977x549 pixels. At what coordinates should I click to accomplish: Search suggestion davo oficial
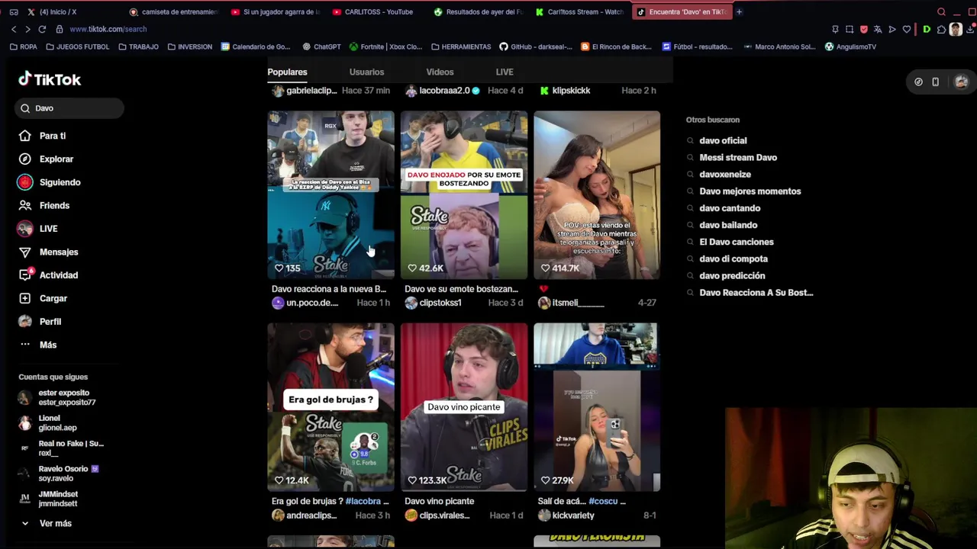click(x=723, y=140)
